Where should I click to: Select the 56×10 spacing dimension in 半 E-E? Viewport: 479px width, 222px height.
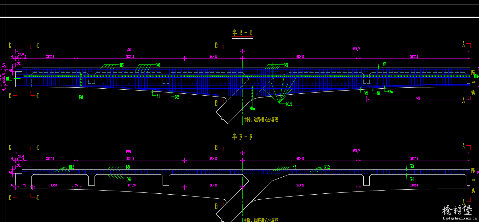[300, 57]
